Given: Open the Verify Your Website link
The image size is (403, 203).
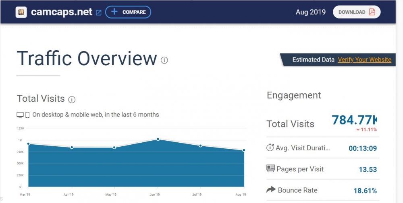Looking at the screenshot, I should click(x=364, y=59).
